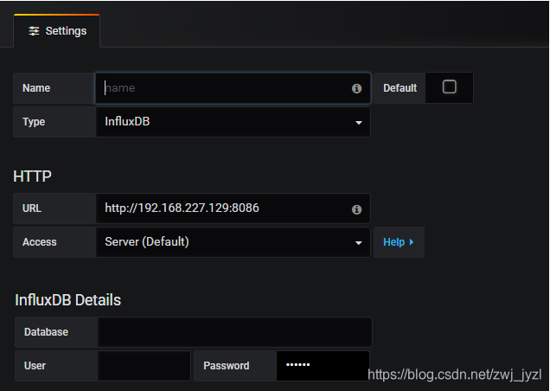Click the HTTP section heading
This screenshot has width=550, height=391.
[x=32, y=176]
